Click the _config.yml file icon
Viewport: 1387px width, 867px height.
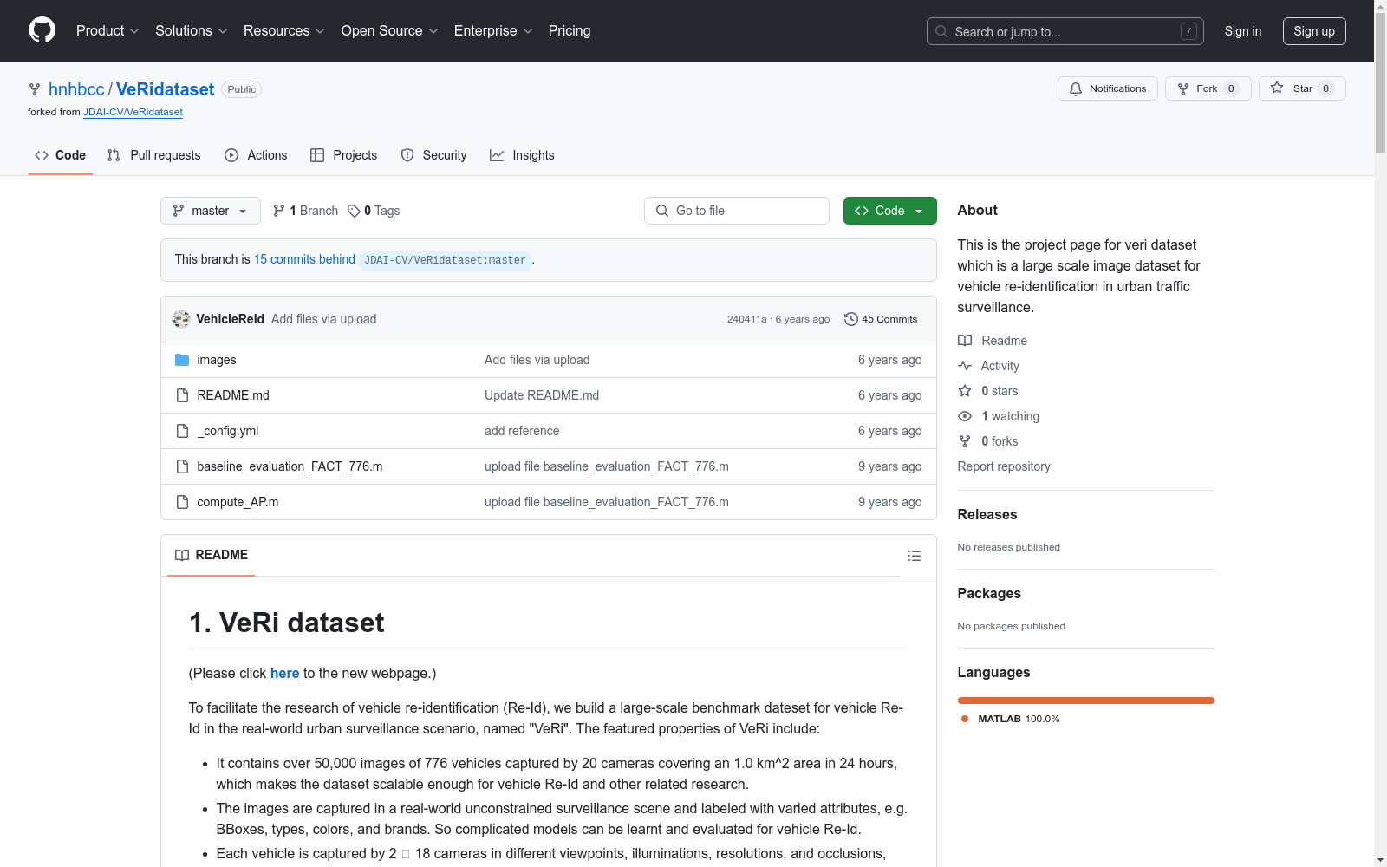(182, 431)
